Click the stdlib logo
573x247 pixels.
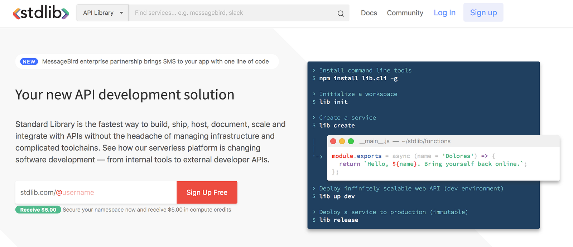(41, 13)
